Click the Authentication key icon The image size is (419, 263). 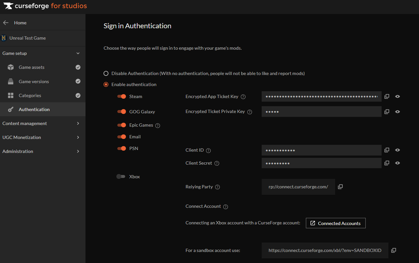pos(11,109)
